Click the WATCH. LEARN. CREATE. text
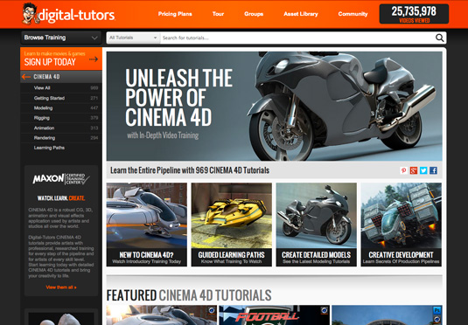Screen dimensions: 468x325 pyautogui.click(x=61, y=198)
